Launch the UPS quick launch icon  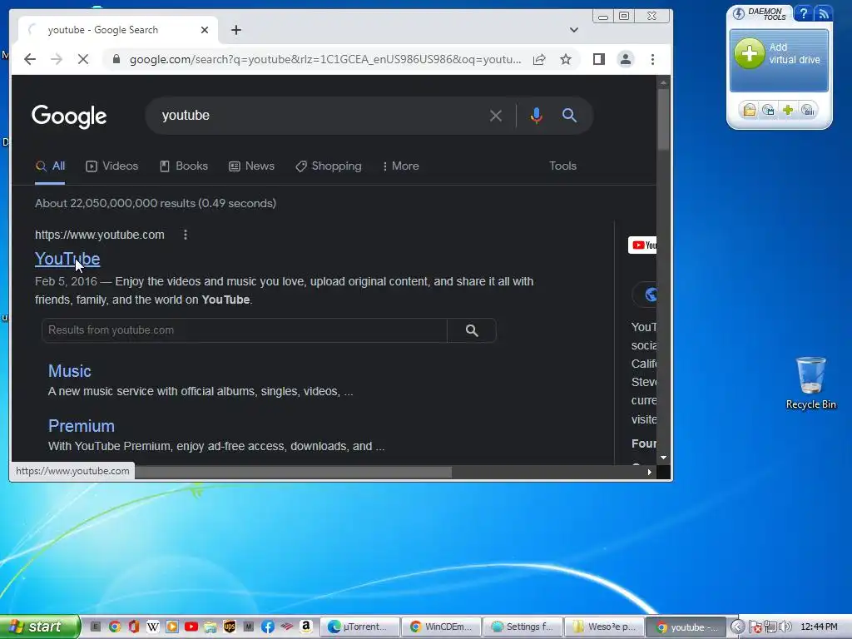(230, 627)
